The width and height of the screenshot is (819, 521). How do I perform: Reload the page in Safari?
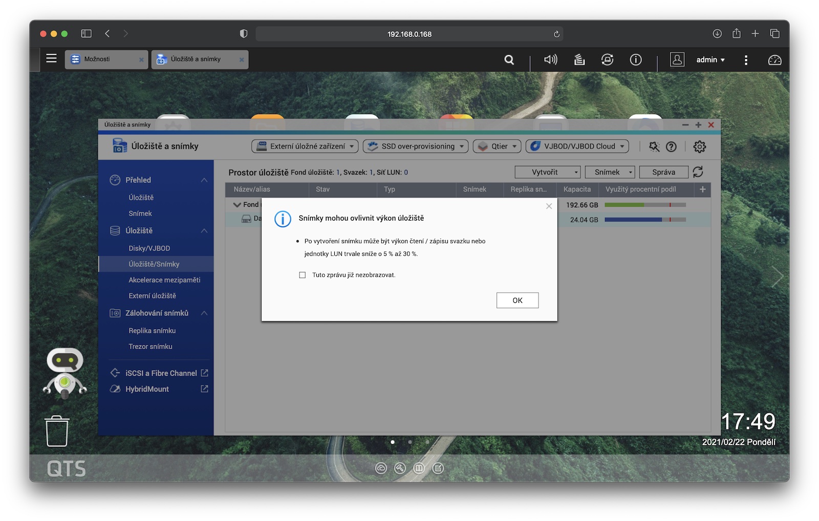click(x=556, y=34)
